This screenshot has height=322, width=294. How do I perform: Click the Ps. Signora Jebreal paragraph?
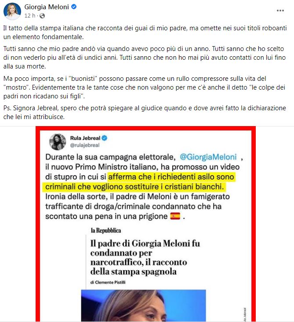click(x=145, y=112)
